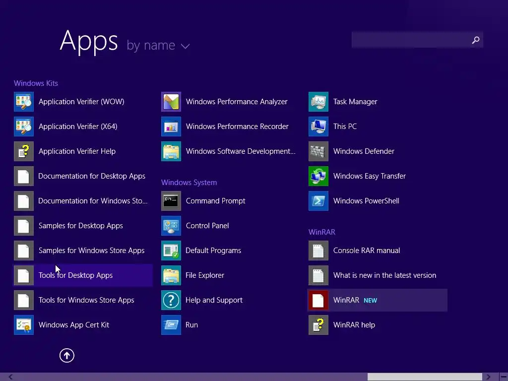Click the zoom-out minus button at corner
Image resolution: width=508 pixels, height=381 pixels.
click(504, 377)
